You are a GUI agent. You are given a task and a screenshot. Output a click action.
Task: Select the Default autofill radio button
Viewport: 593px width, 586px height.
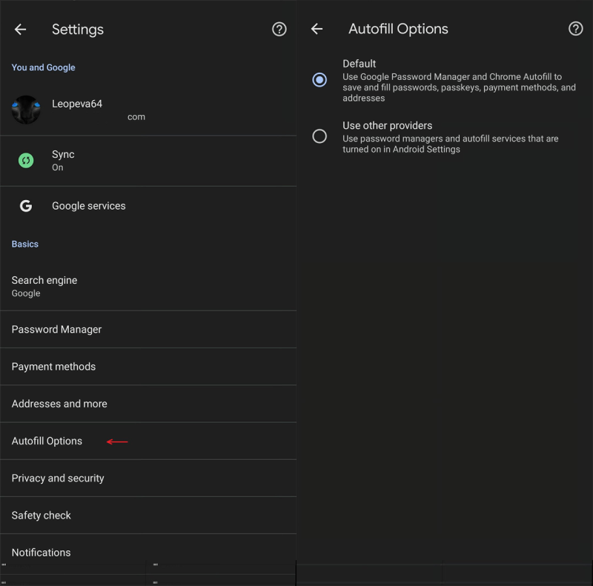tap(319, 80)
